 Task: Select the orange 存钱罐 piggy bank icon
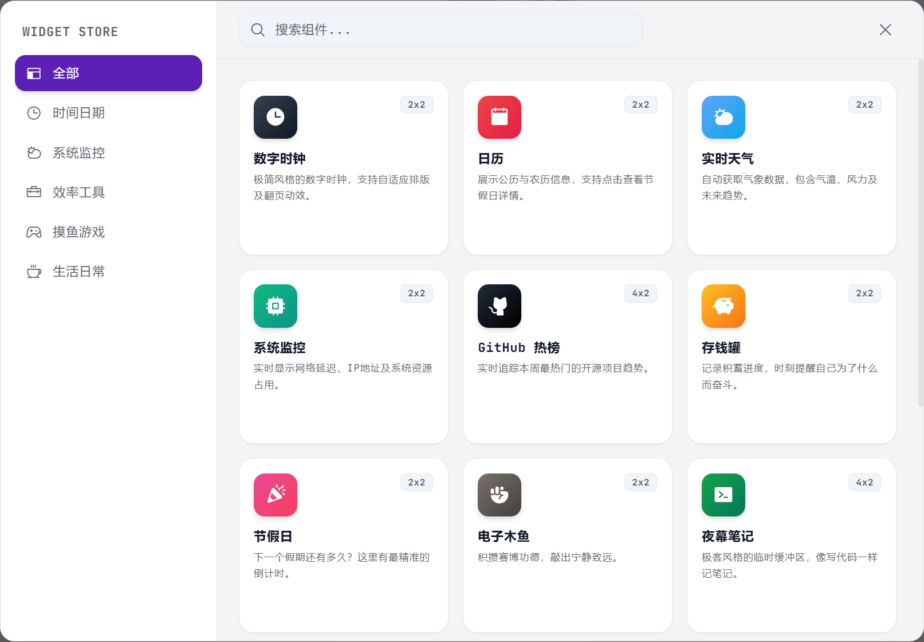[724, 306]
